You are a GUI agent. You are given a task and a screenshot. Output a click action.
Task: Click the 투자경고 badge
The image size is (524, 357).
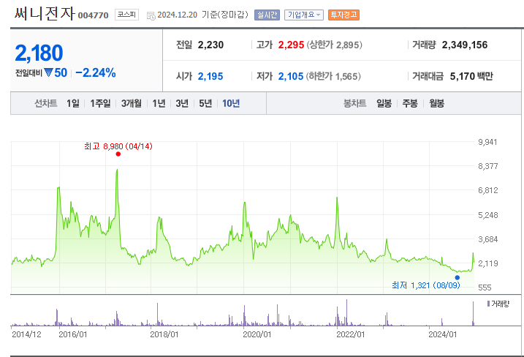(x=343, y=15)
